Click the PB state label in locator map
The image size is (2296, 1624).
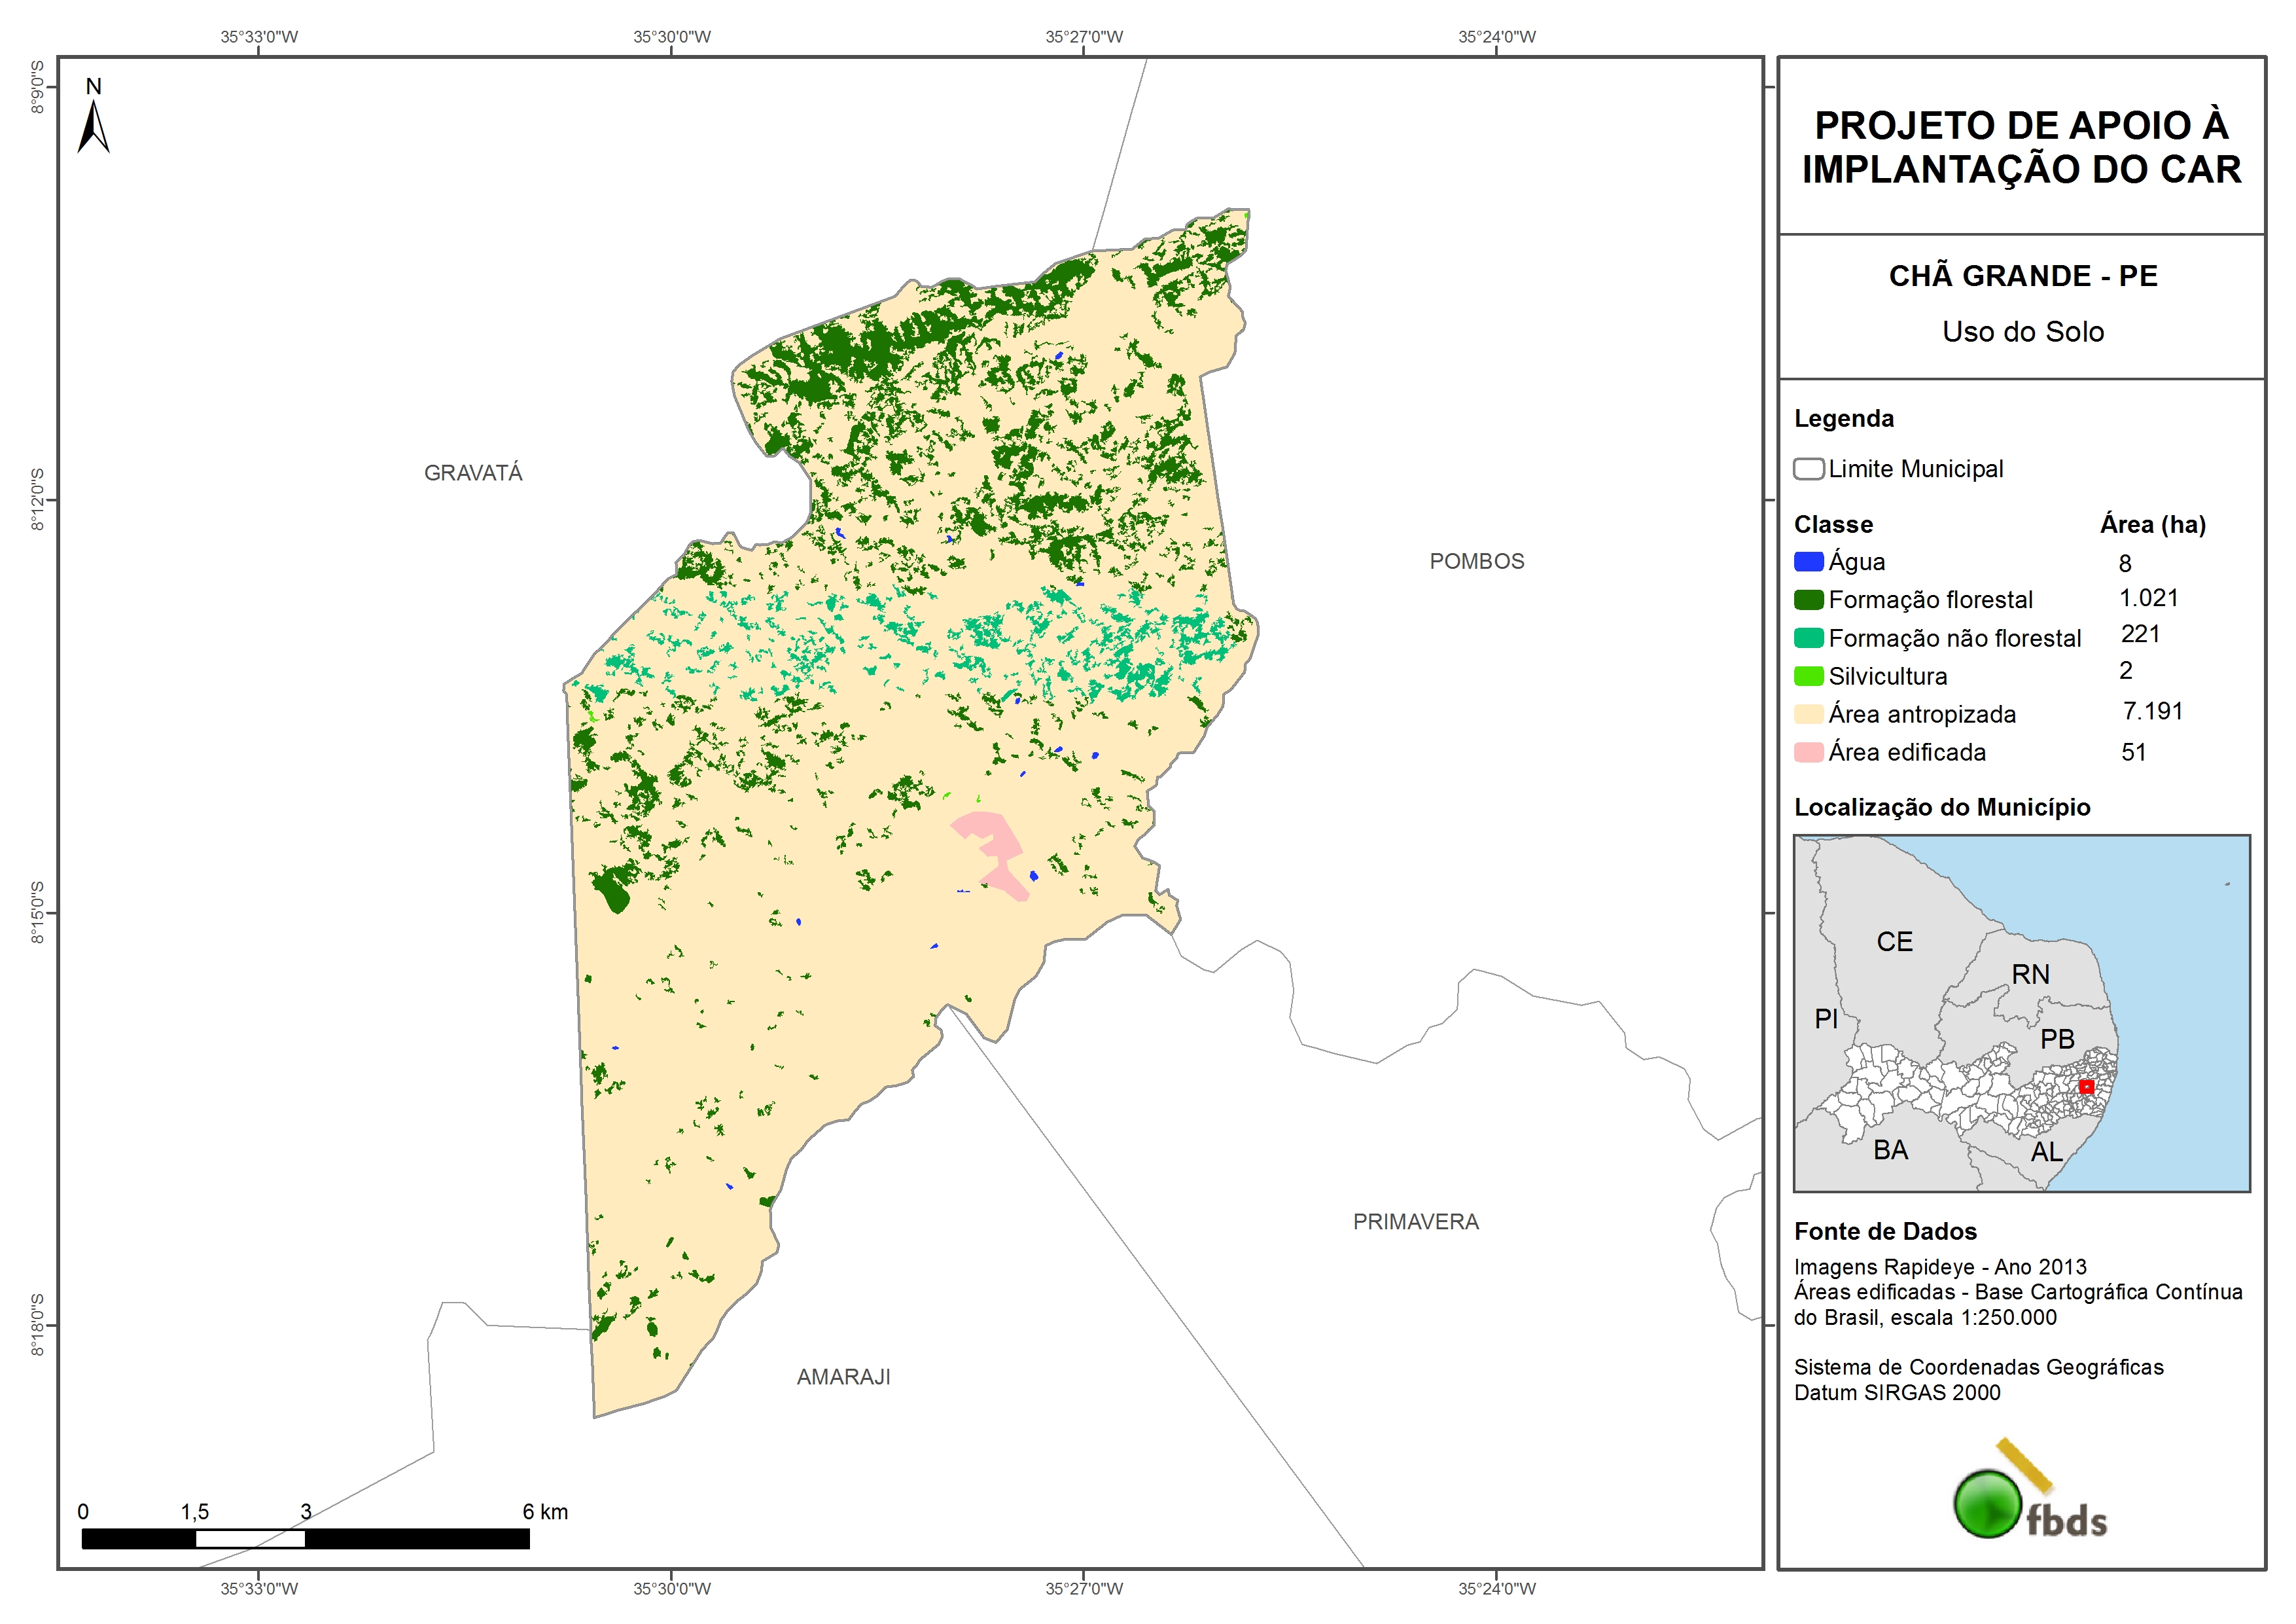click(2057, 1039)
